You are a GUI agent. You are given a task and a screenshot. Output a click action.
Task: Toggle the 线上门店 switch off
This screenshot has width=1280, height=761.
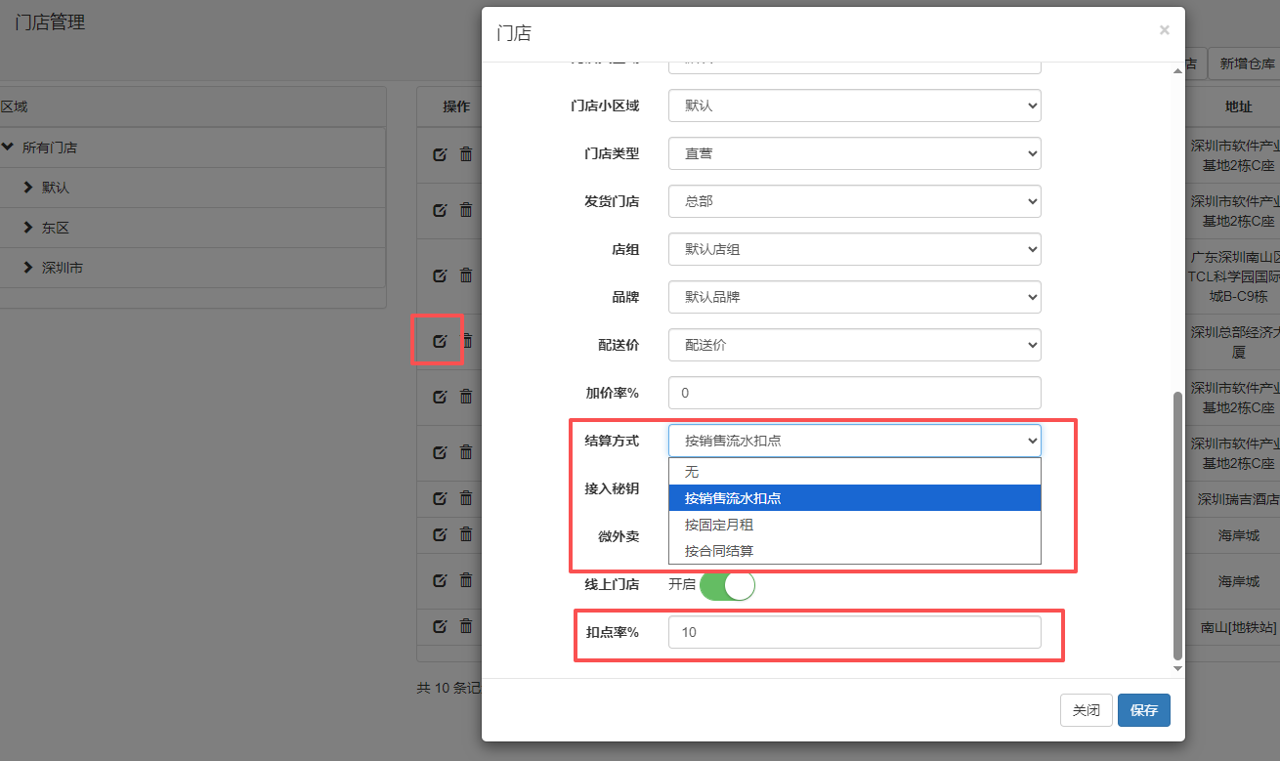pyautogui.click(x=727, y=585)
